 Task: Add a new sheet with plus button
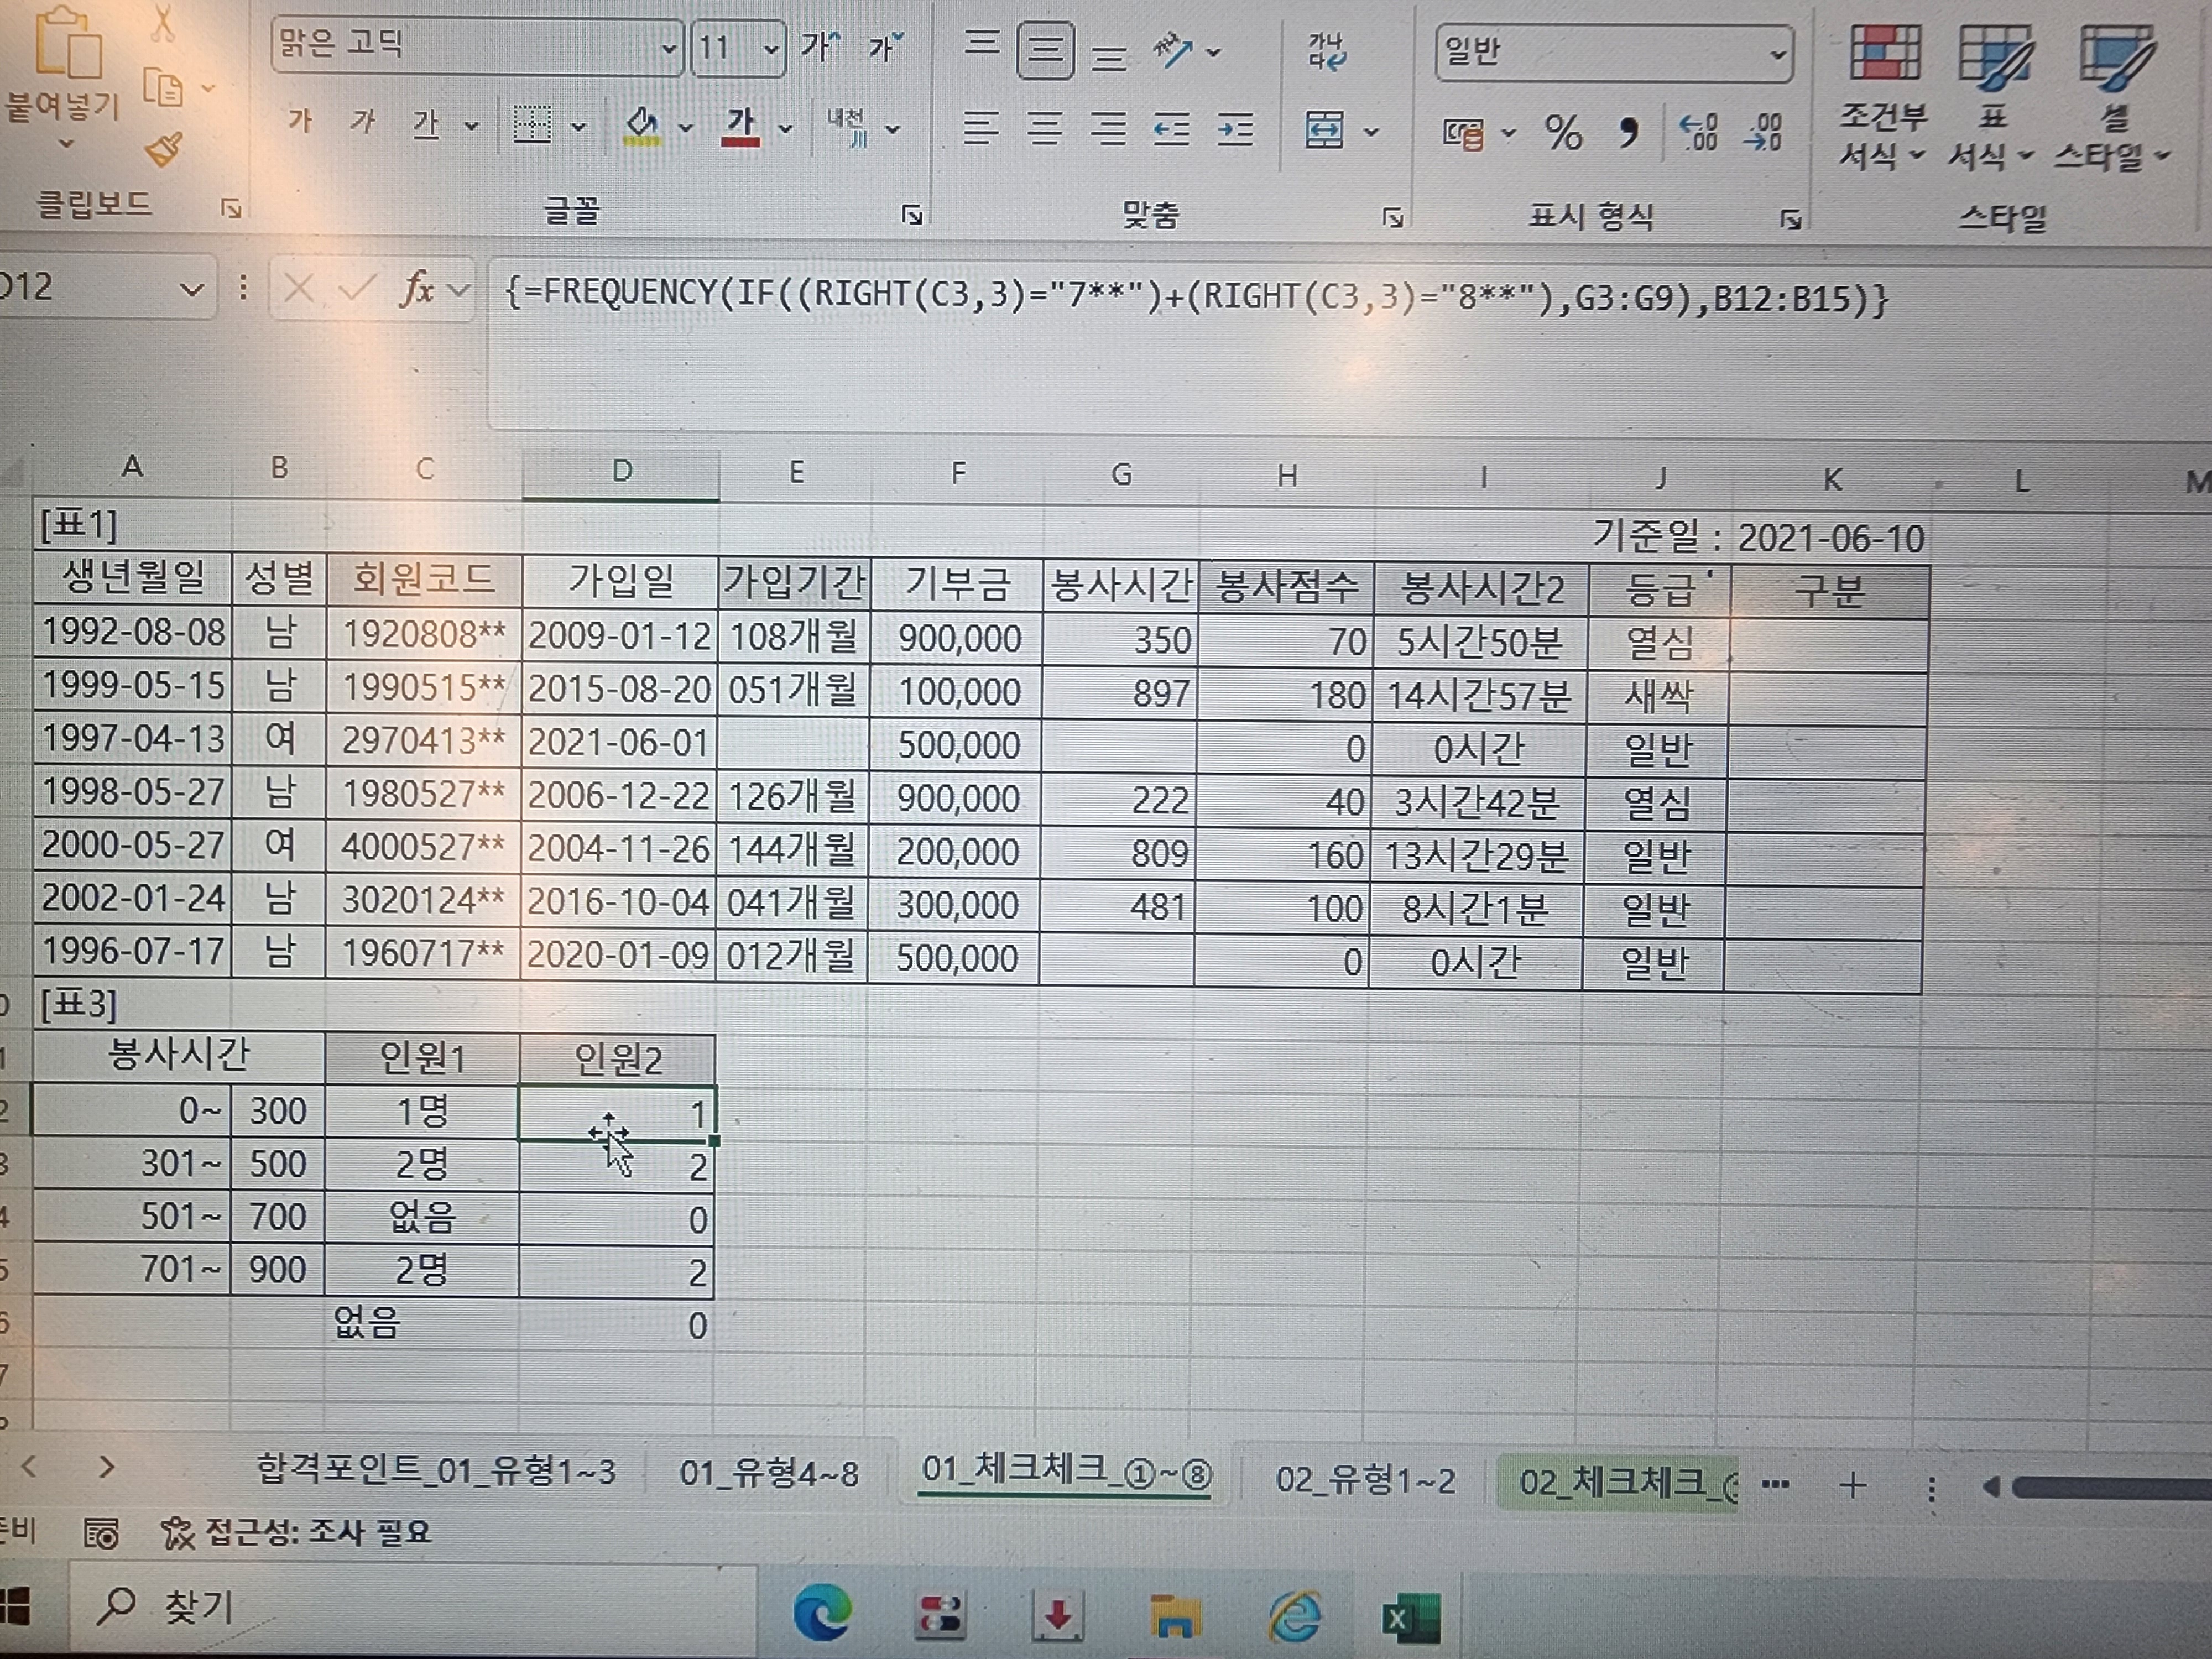1852,1485
